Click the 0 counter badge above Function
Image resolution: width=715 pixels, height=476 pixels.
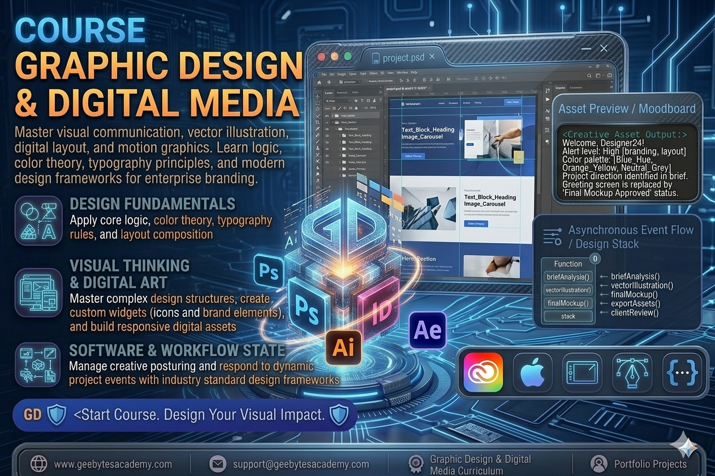pos(595,259)
